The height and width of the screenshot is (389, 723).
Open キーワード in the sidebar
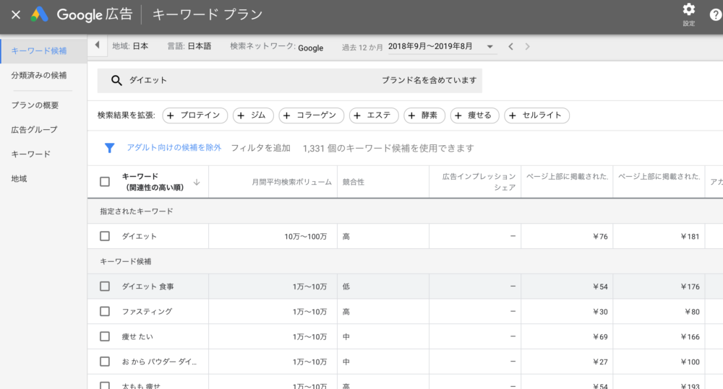click(x=30, y=154)
